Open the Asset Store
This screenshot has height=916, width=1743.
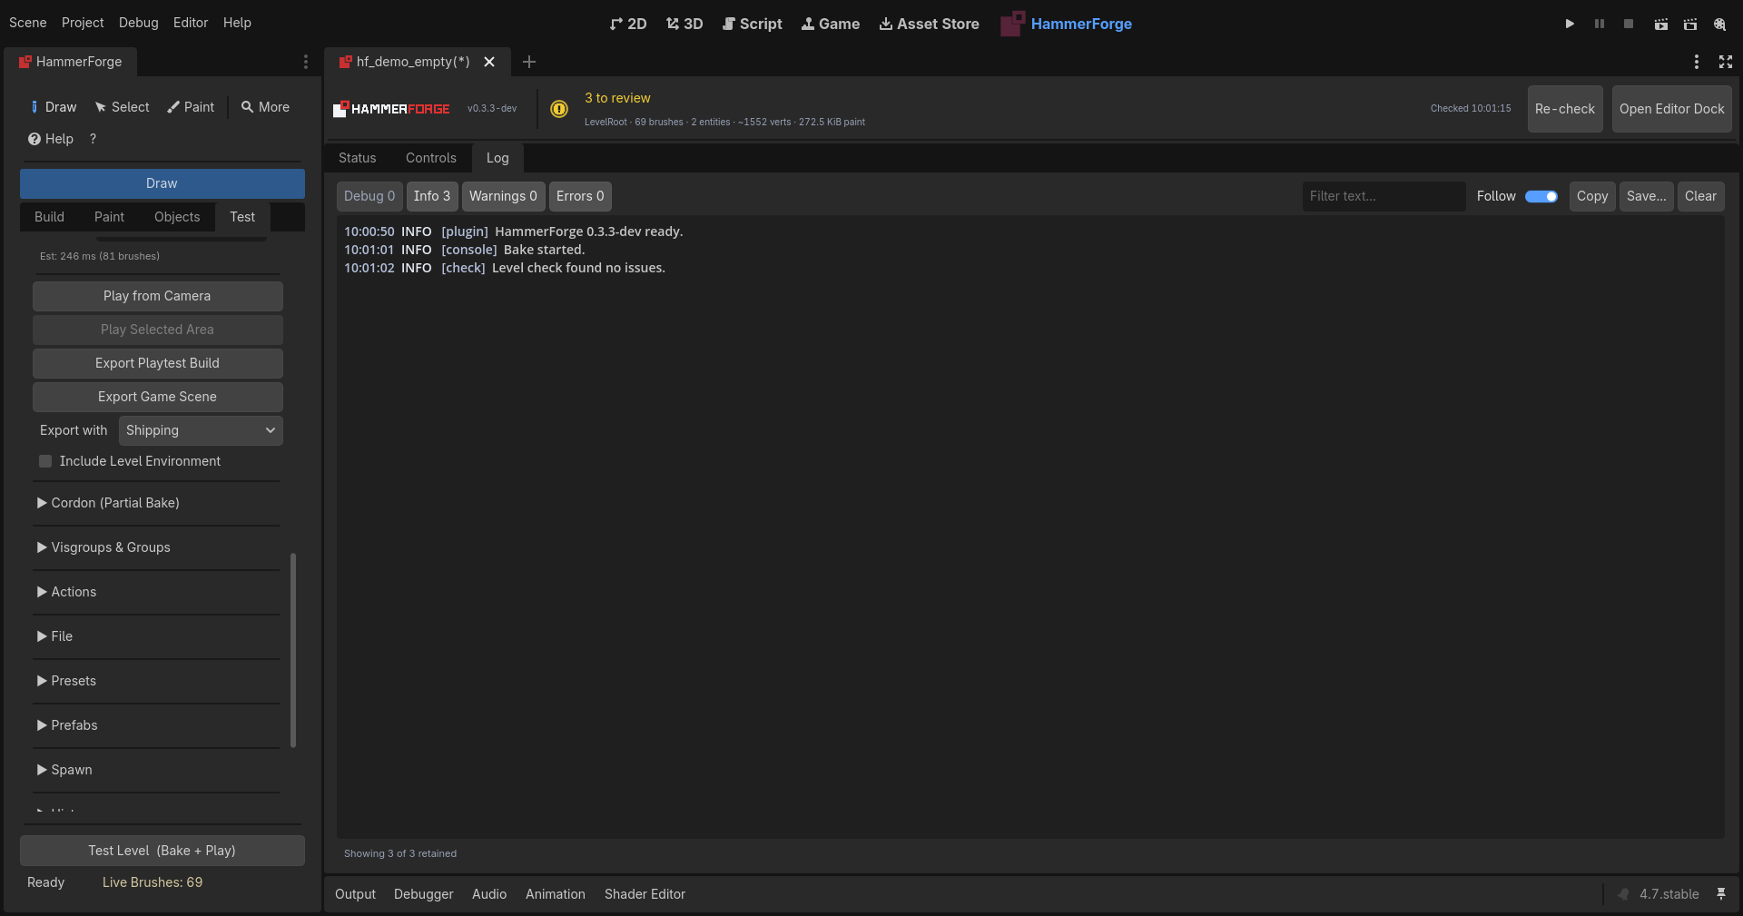(x=929, y=24)
